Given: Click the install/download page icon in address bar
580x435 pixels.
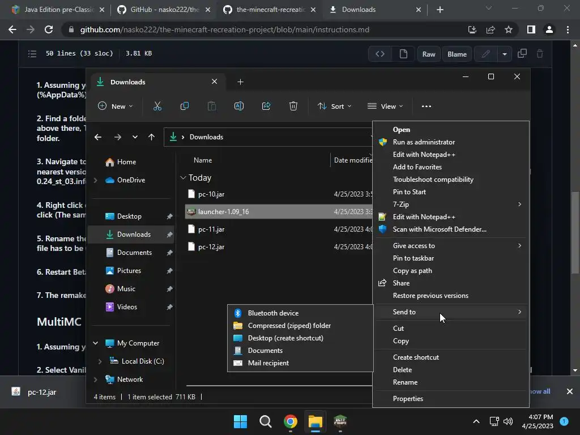Looking at the screenshot, I should 472,29.
